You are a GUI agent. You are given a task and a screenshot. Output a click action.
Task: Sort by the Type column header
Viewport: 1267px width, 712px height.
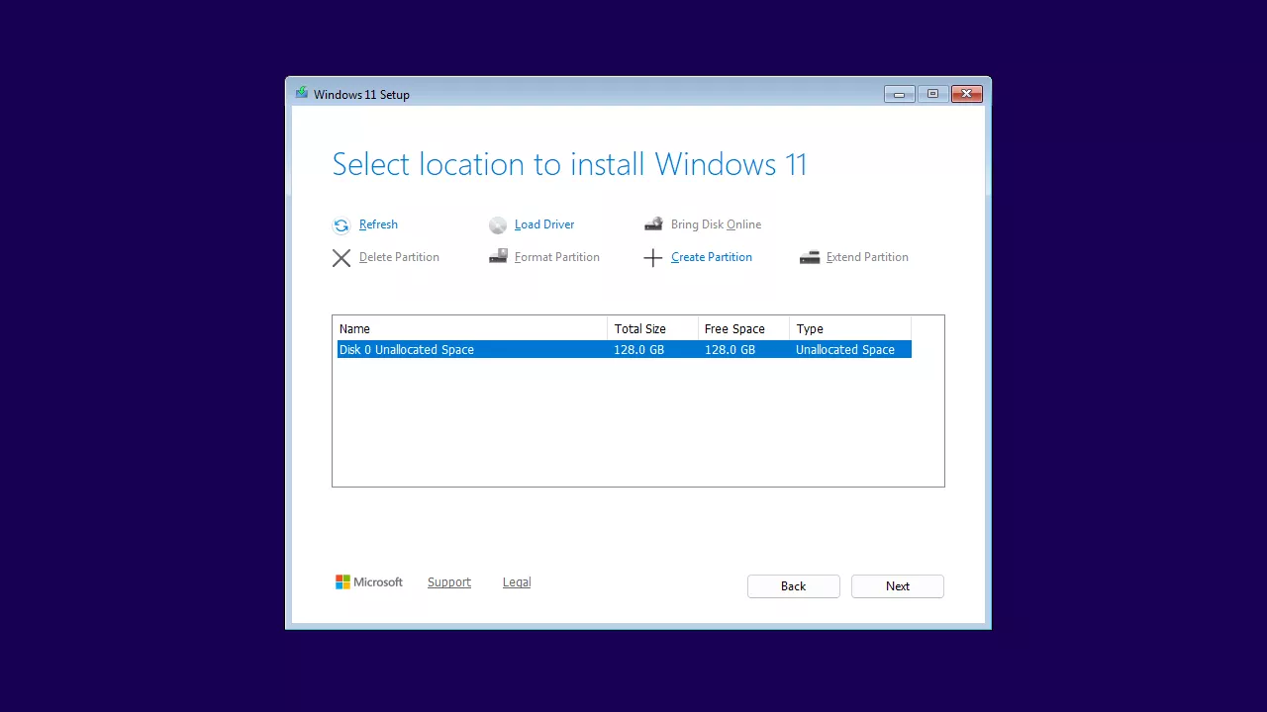coord(810,328)
